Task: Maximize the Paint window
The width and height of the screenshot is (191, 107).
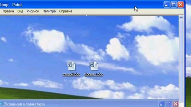Action: 173,5
